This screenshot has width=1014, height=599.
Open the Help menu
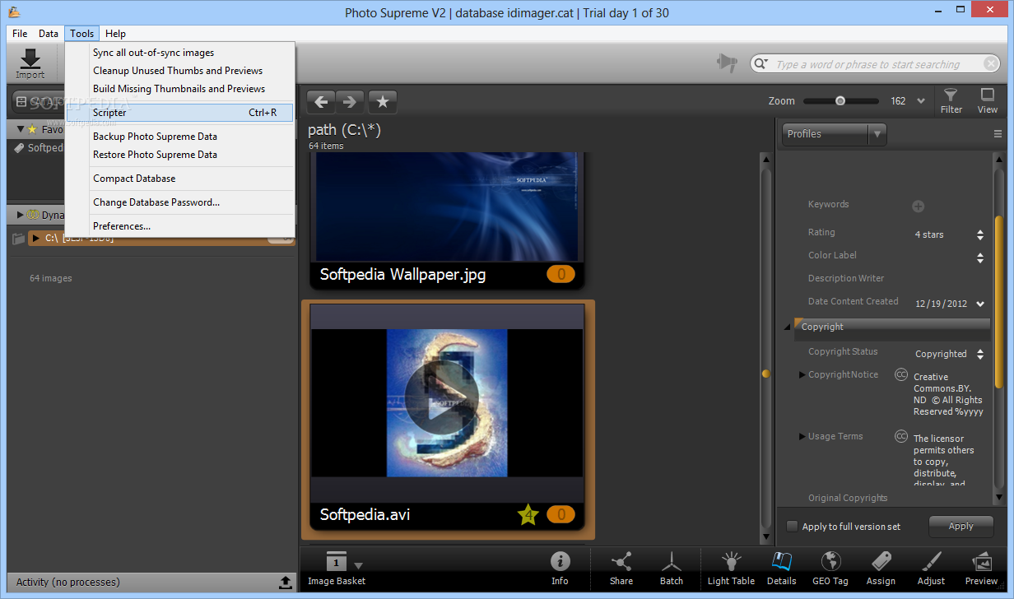(115, 34)
